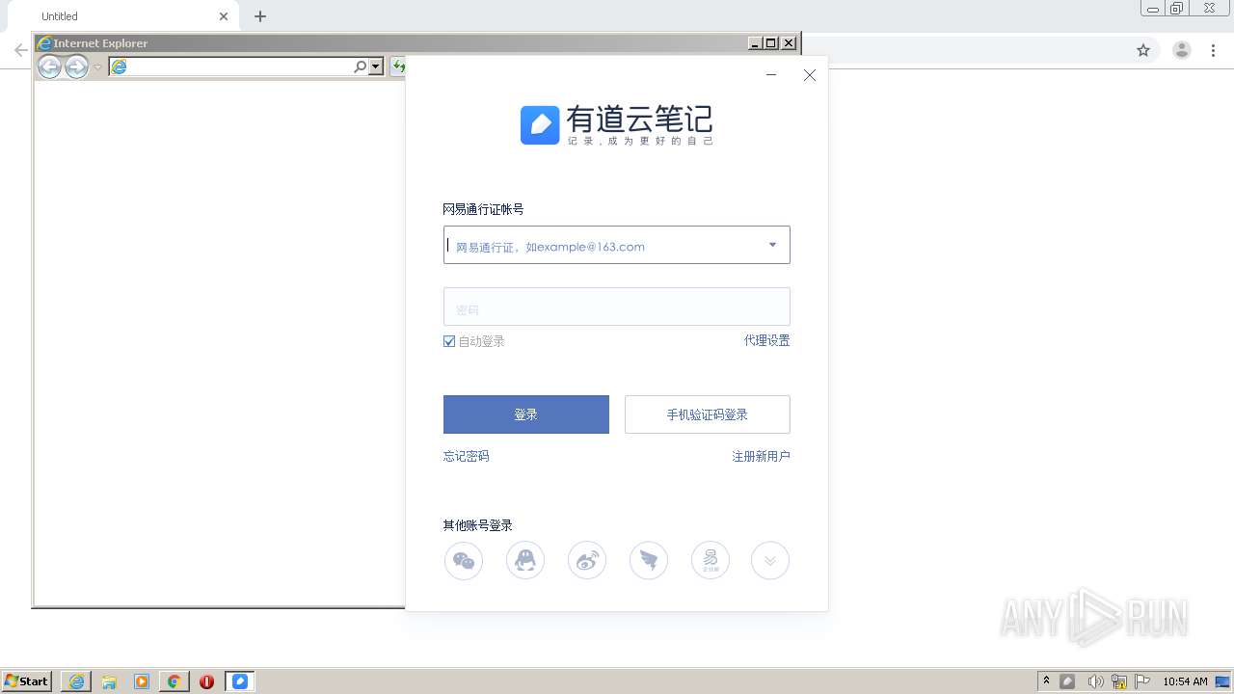Log in with the NetEase enterprise mail icon
This screenshot has width=1234, height=694.
(711, 560)
